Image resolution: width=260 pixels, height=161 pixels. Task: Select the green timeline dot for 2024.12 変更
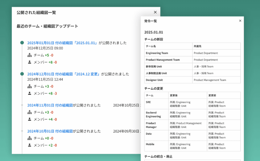pyautogui.click(x=22, y=74)
